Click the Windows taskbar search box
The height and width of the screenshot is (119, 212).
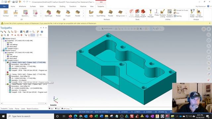point(30,116)
